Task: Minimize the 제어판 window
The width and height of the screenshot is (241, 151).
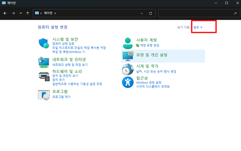Action: [x=216, y=3]
